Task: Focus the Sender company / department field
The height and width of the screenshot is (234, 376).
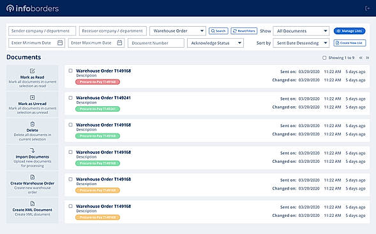Action: [42, 31]
